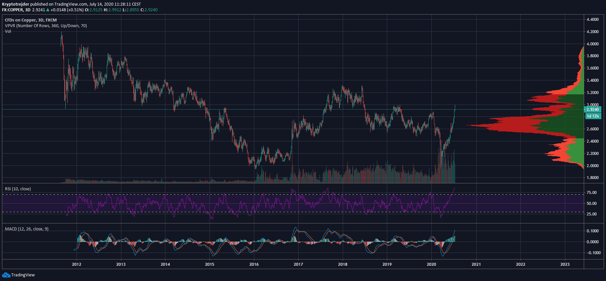Select the CFDs on Copper chart title
Viewport: 606px width, 281px height.
[x=30, y=20]
